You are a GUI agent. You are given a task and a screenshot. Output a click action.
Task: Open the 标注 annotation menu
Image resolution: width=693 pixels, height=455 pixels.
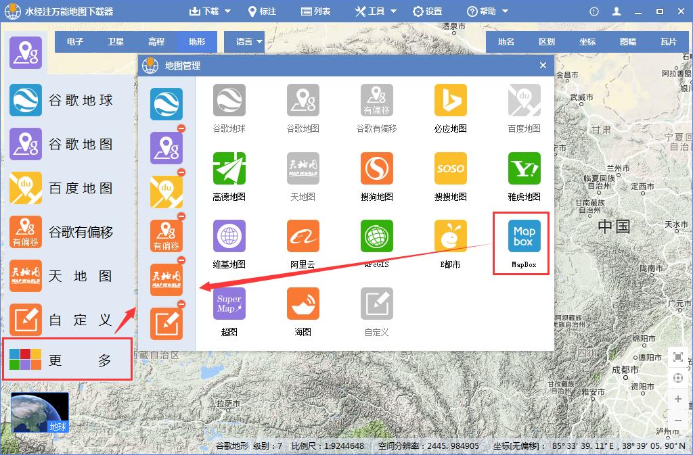coord(262,11)
